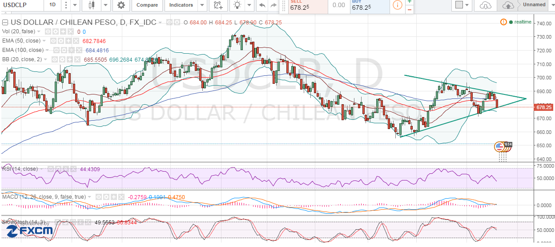Viewport: 555px width, 247px height.
Task: Click the 0.00 quantity field in trading panel
Action: coord(339,5)
